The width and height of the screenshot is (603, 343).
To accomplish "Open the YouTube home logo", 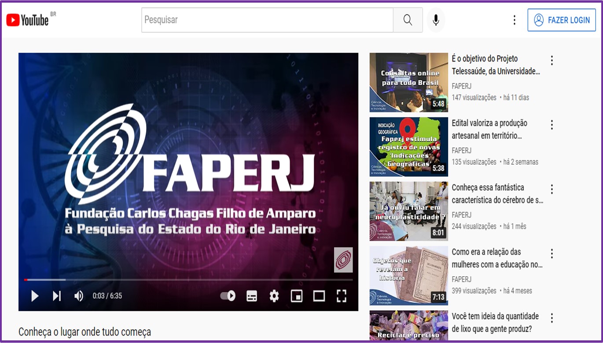I will pyautogui.click(x=27, y=20).
